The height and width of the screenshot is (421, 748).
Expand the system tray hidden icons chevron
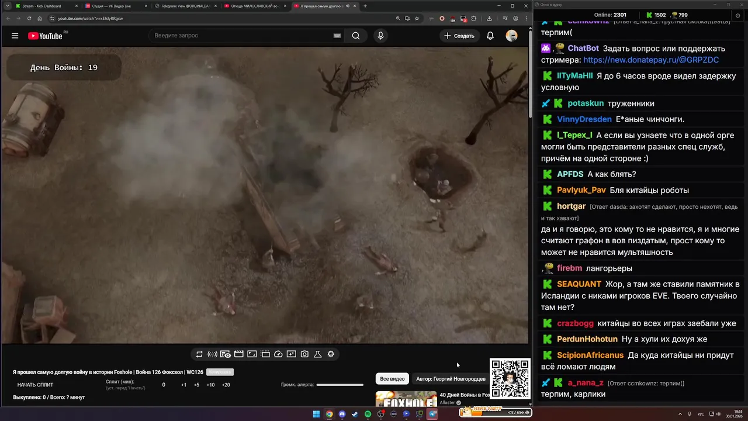click(680, 414)
